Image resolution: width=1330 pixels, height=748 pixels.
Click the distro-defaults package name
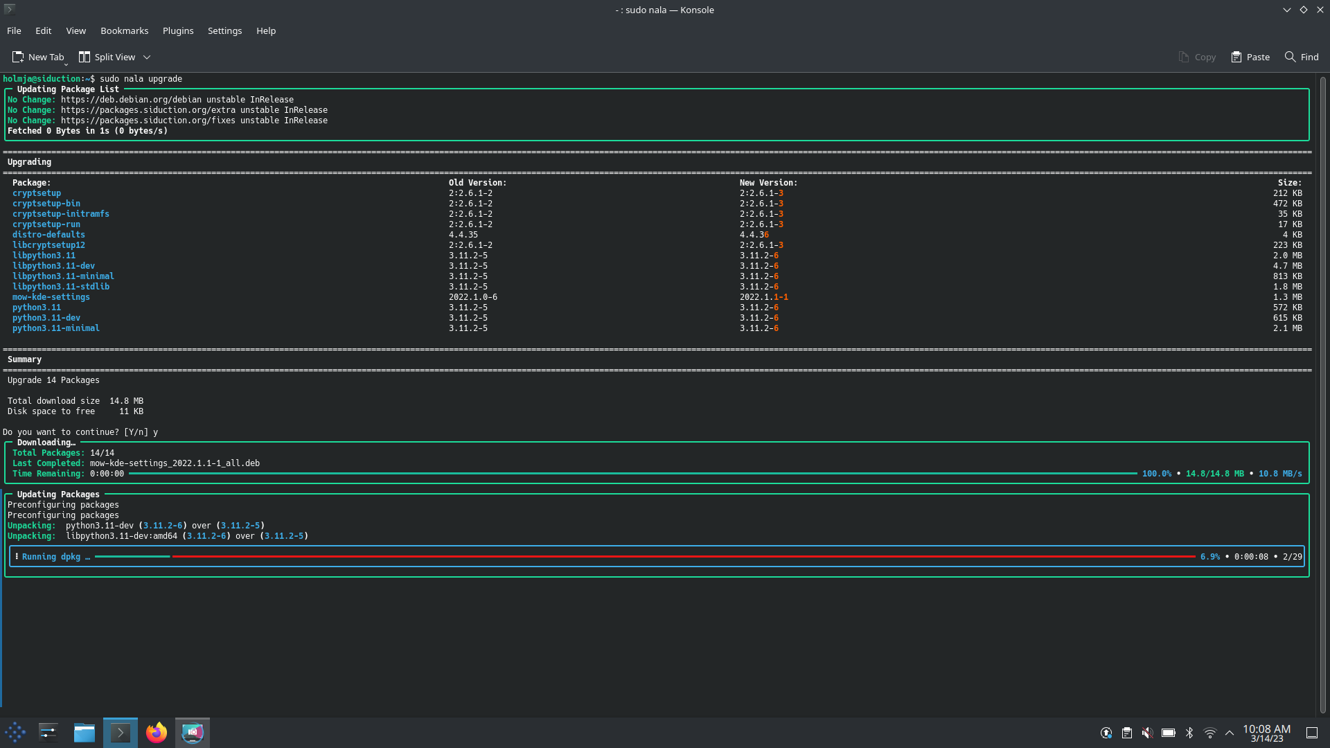48,235
